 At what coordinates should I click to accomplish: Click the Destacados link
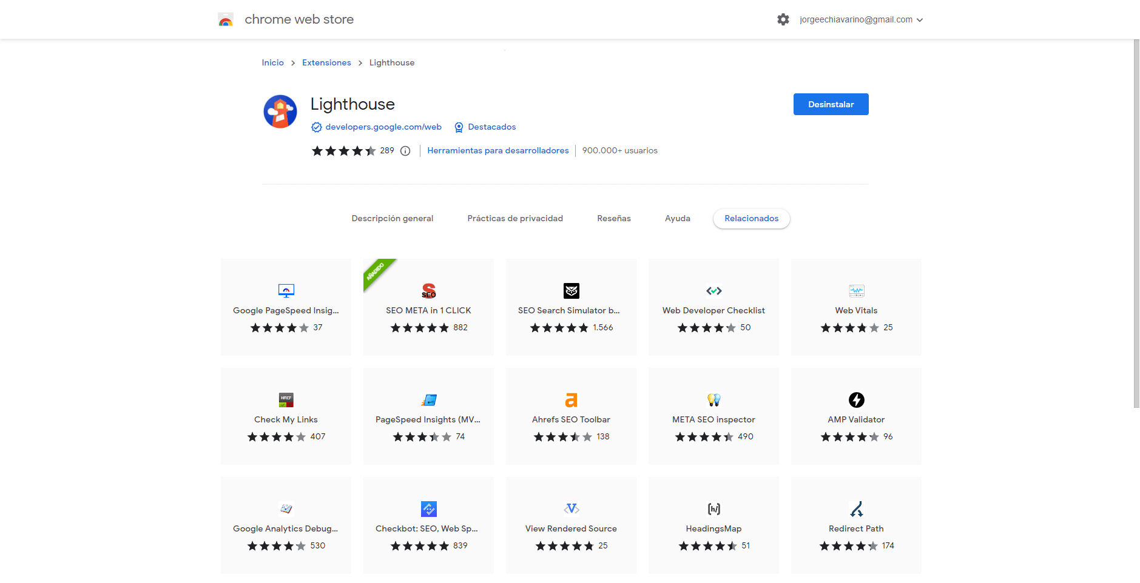coord(492,127)
